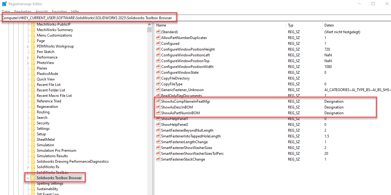Image resolution: width=391 pixels, height=195 pixels.
Task: Click the registry value icon for AllowPartNumberDuplicates
Action: (x=158, y=38)
